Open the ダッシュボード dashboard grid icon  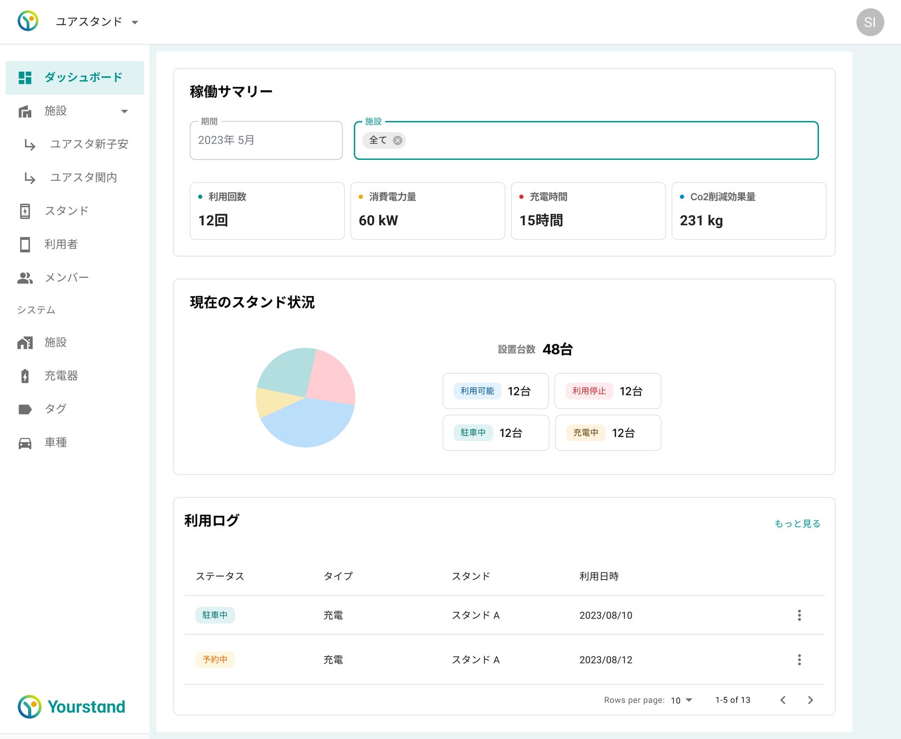(25, 78)
